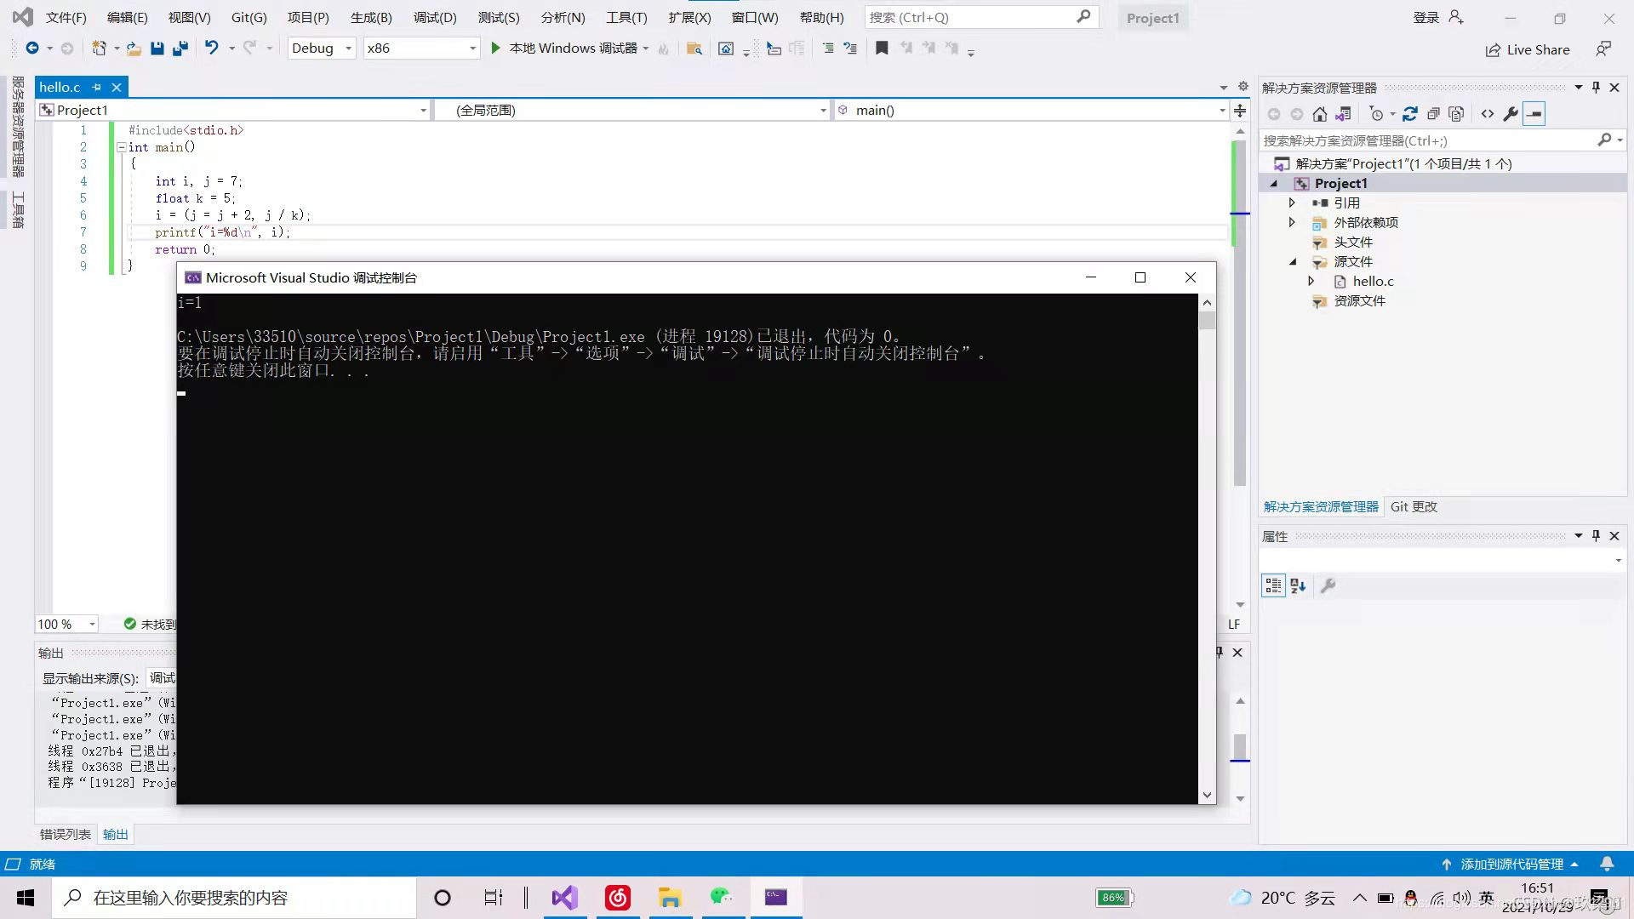Click Collapse All icon in Solution Explorer
Image resolution: width=1634 pixels, height=919 pixels.
coord(1433,114)
